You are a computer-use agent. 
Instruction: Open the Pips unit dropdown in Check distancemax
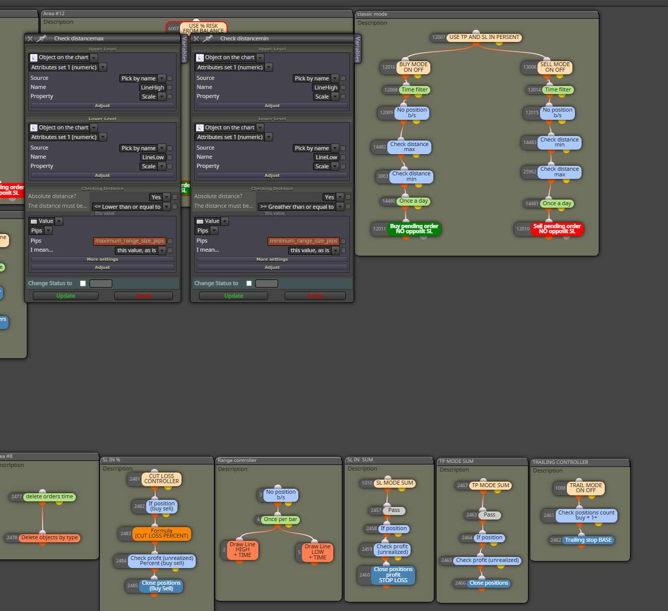49,230
